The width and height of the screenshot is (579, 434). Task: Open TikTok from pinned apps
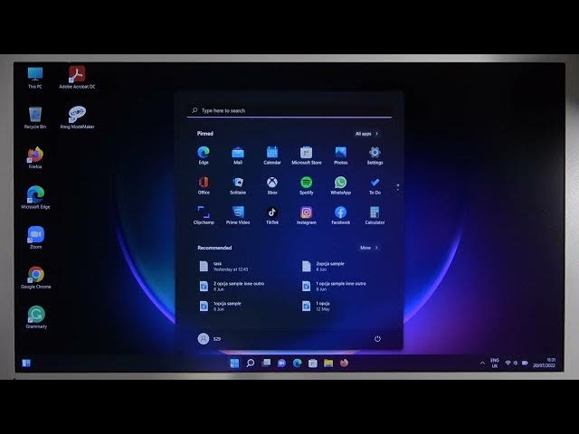(272, 215)
